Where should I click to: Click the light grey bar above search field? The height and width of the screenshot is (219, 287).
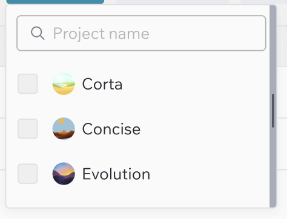[172, 2]
